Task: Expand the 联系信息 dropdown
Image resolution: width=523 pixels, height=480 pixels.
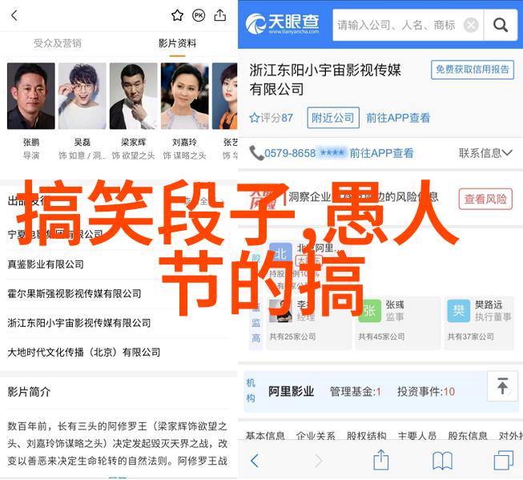Action: pyautogui.click(x=485, y=153)
